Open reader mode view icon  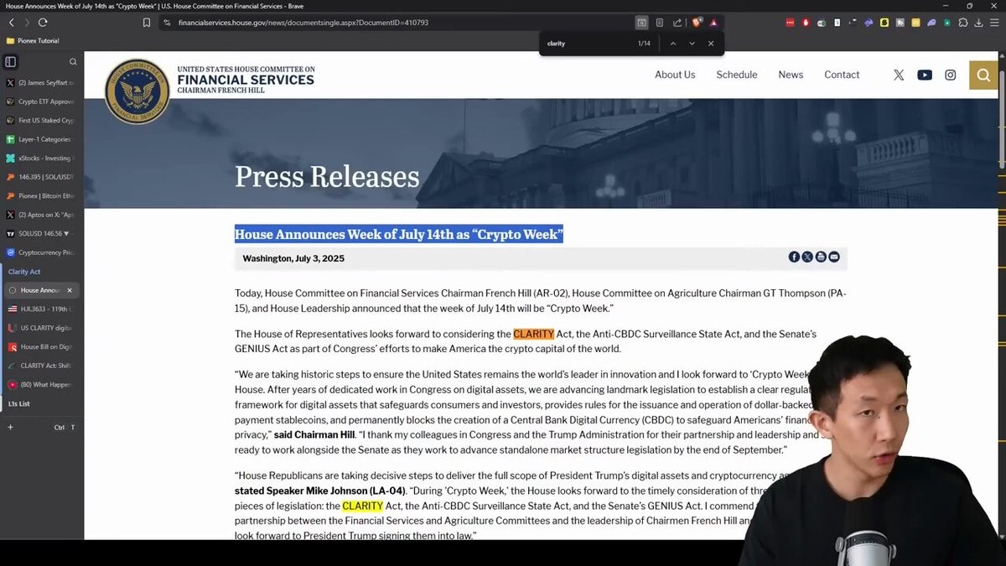click(x=660, y=23)
